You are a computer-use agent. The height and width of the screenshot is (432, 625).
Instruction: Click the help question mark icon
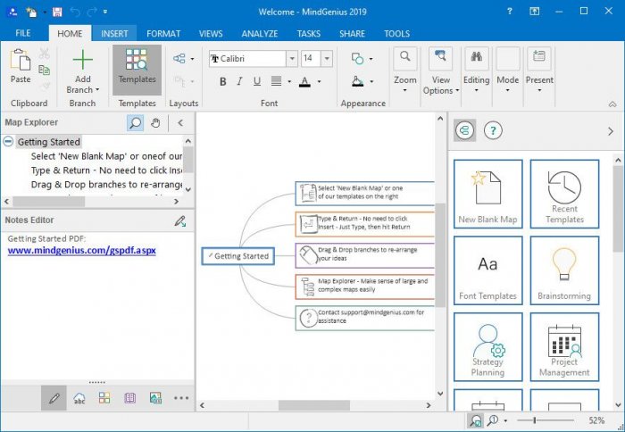[493, 130]
